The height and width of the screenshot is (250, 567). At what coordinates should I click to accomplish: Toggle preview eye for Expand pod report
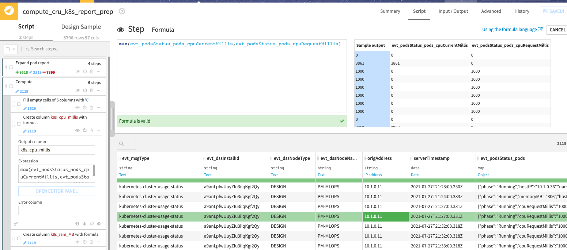[x=78, y=72]
